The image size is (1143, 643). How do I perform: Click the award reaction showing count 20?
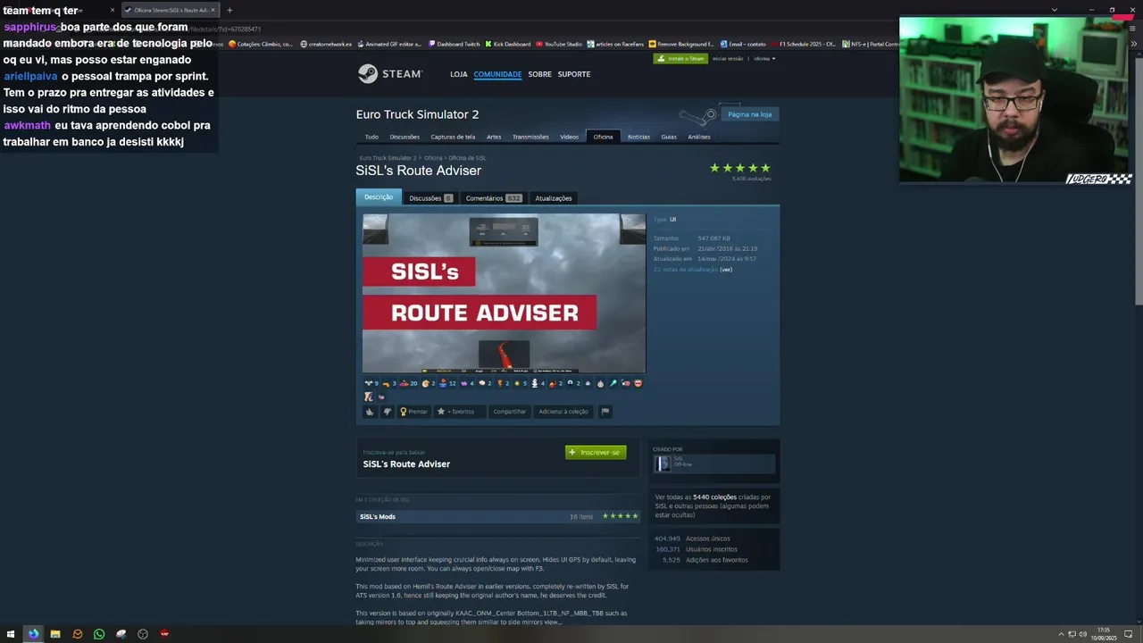409,383
